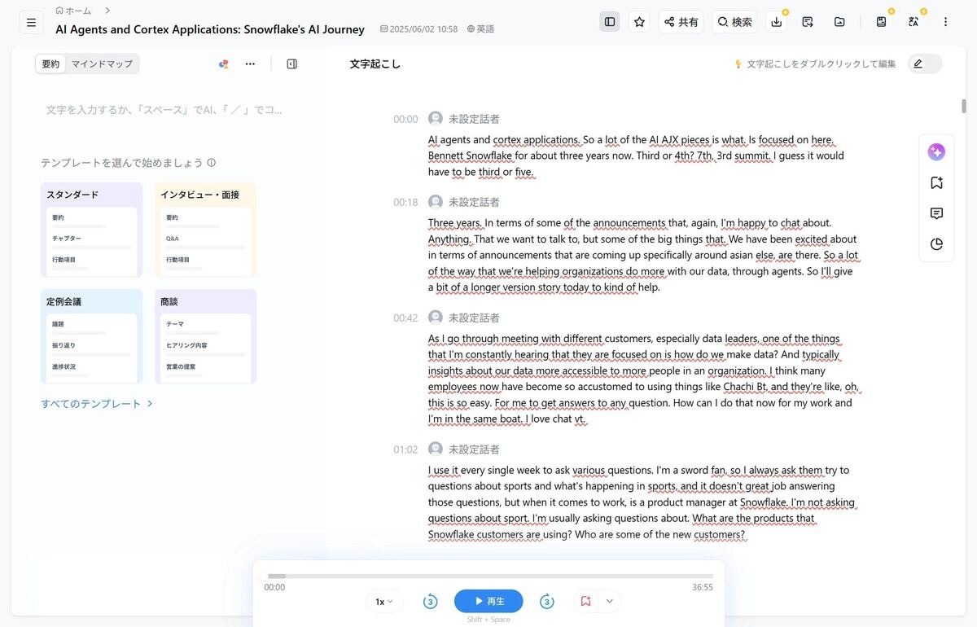The image size is (977, 627).
Task: Open the vertical three-dot more menu
Action: pyautogui.click(x=945, y=22)
